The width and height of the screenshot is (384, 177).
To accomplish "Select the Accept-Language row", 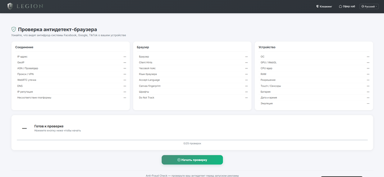I will (192, 80).
